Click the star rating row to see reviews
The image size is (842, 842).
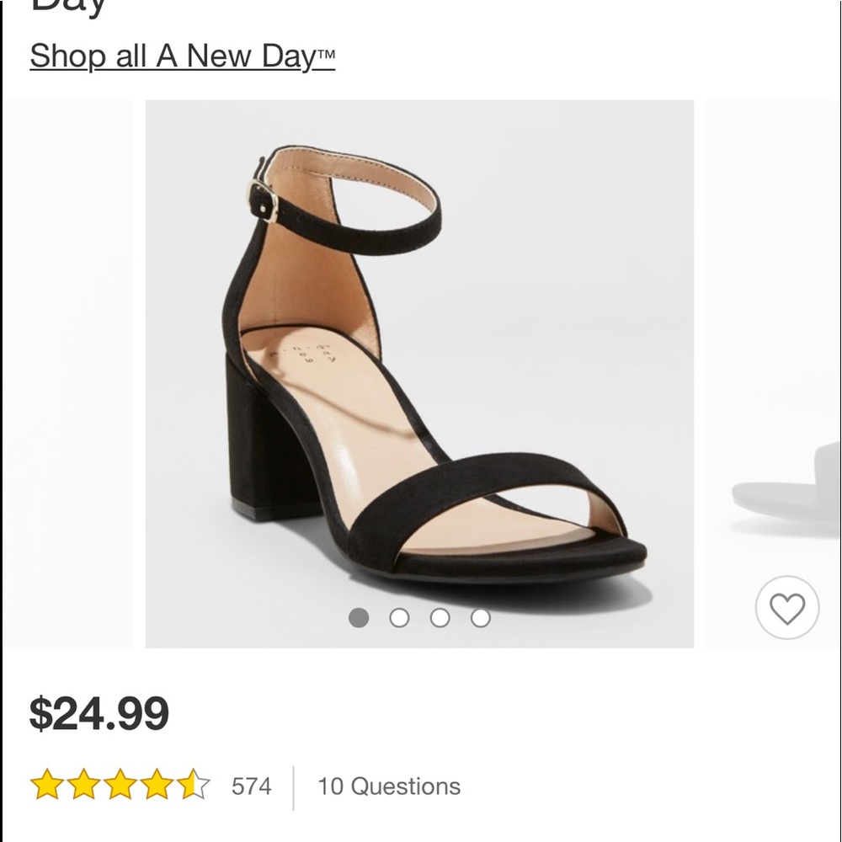click(118, 786)
